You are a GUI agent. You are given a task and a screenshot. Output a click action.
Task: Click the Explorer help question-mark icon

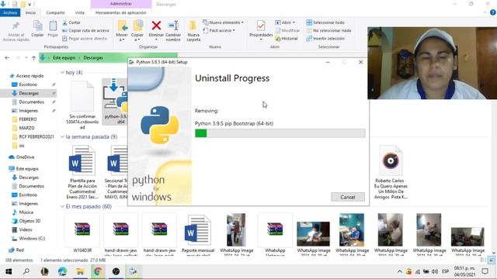tap(493, 12)
